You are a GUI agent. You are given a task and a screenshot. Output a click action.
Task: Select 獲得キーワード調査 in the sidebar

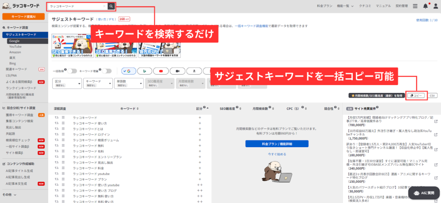click(x=19, y=115)
